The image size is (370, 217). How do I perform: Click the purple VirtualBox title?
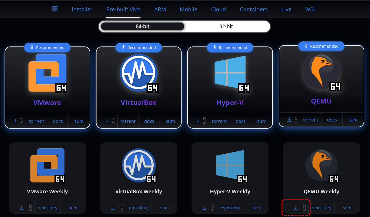pyautogui.click(x=139, y=102)
